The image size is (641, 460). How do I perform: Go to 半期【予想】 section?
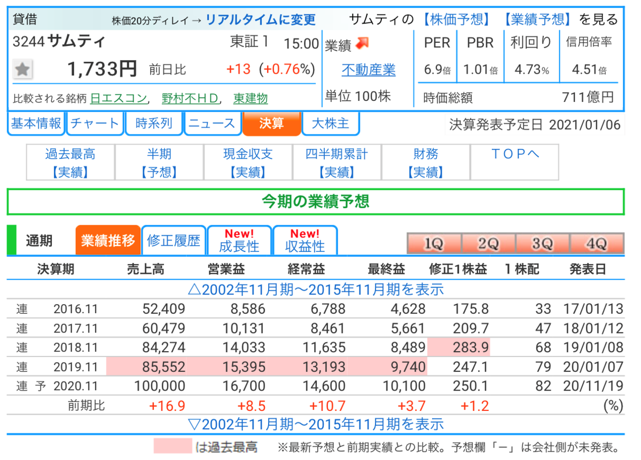(159, 162)
